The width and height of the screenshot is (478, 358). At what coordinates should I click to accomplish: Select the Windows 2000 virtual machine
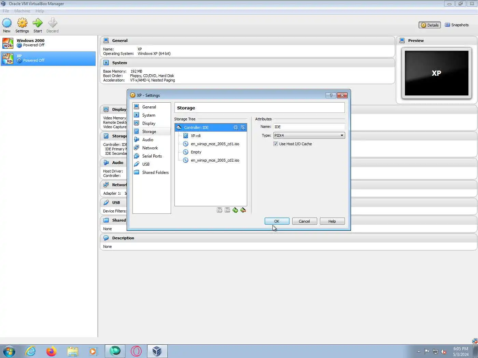point(48,43)
